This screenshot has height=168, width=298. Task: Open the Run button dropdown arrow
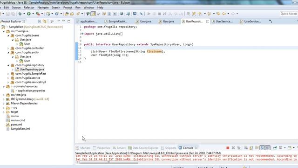[x=33, y=14]
